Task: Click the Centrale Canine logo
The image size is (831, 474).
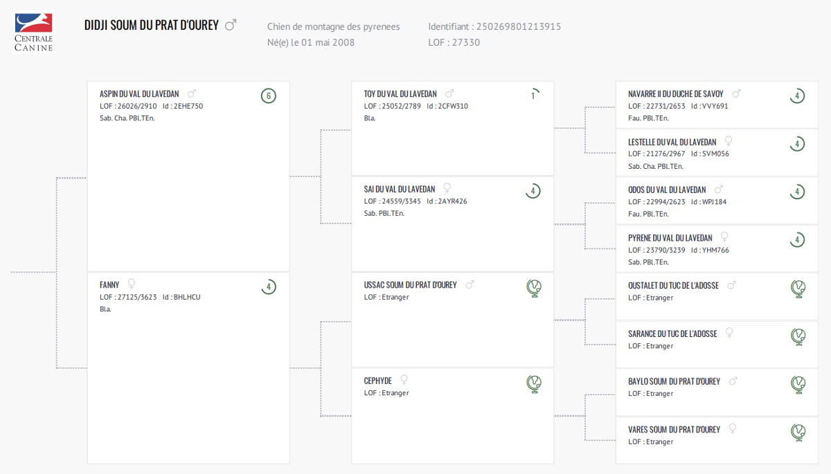Action: coord(33,32)
